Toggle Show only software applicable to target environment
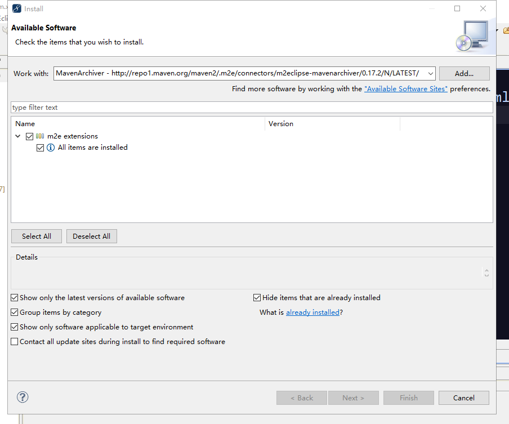This screenshot has width=509, height=424. coord(14,327)
